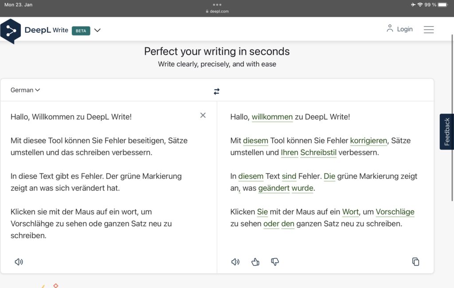
Task: Clear source text with the X button
Action: coord(203,115)
